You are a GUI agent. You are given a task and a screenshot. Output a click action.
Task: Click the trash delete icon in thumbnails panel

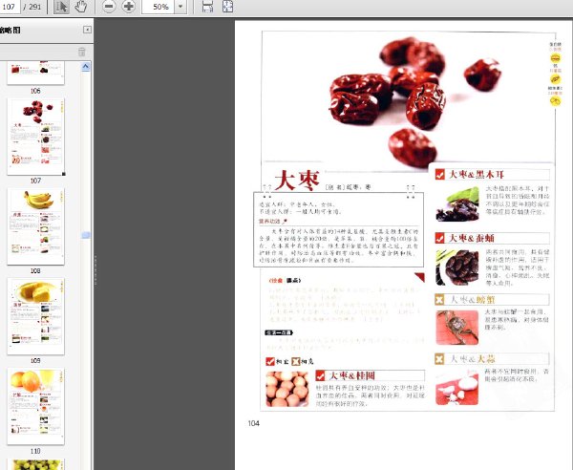pos(82,52)
